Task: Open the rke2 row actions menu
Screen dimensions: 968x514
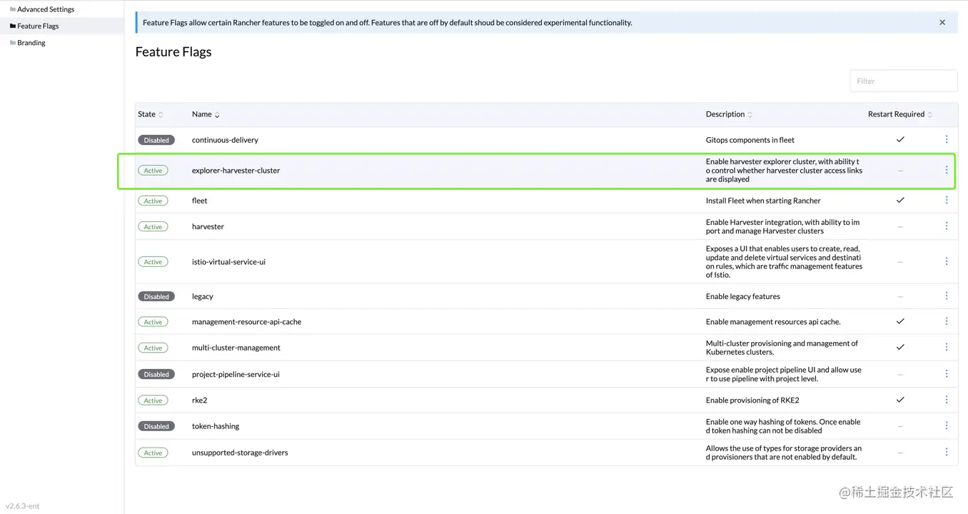Action: tap(947, 400)
